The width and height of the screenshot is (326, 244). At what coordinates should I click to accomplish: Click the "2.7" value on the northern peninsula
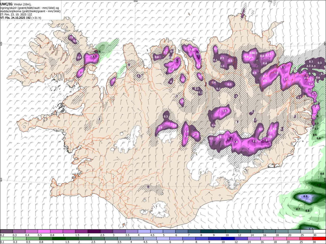178,60
